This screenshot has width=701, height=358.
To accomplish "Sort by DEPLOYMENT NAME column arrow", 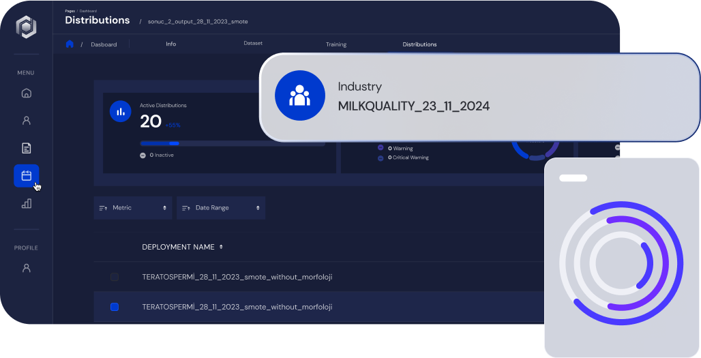I will click(221, 247).
